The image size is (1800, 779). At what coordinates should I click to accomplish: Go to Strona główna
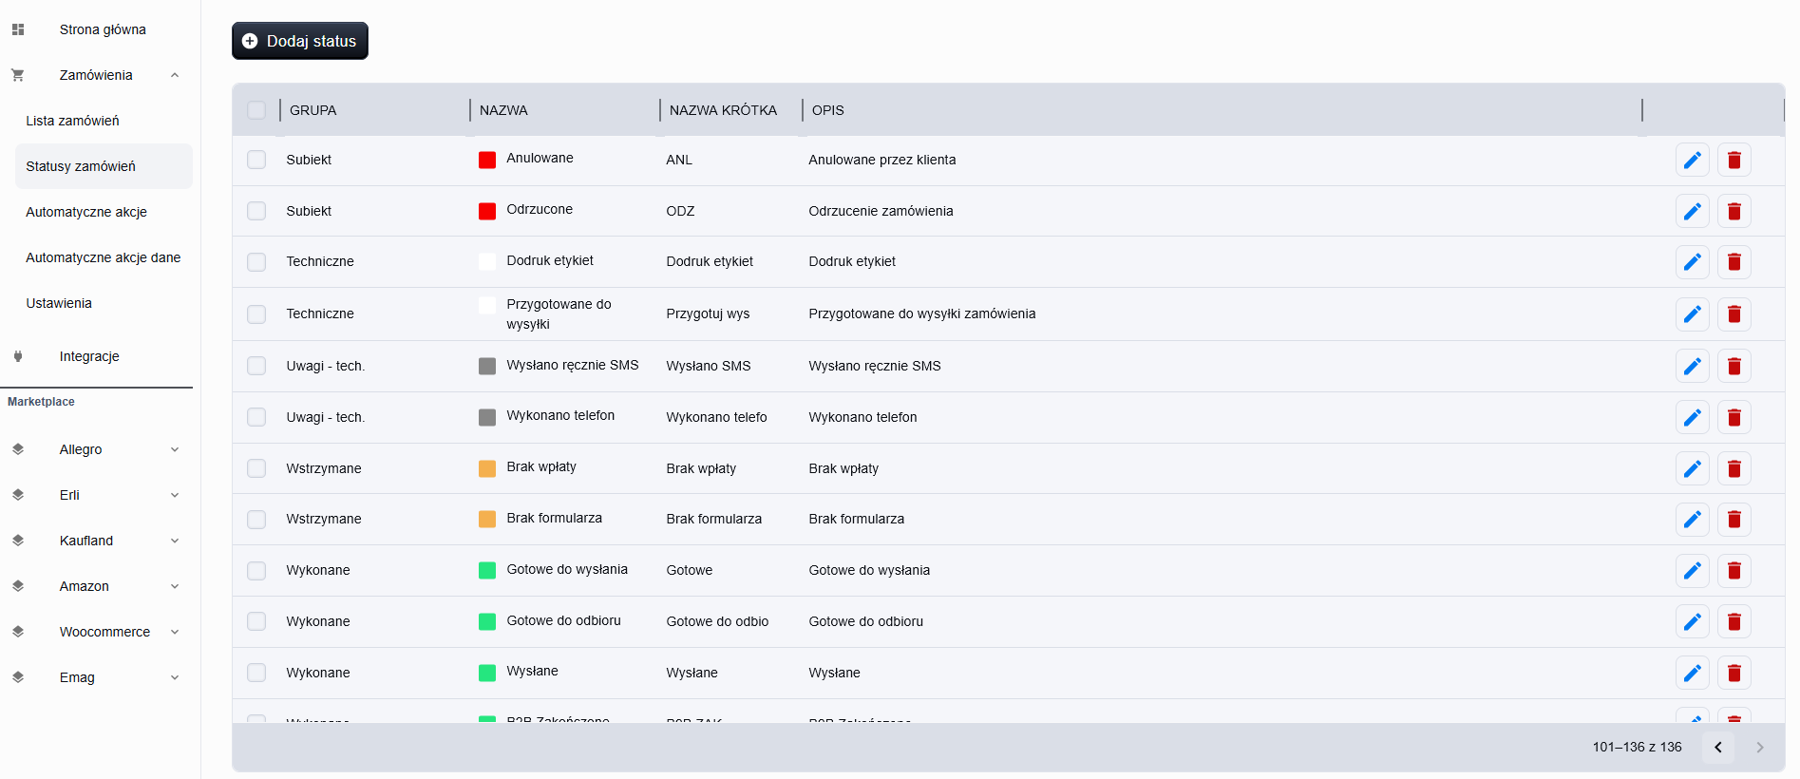[103, 29]
